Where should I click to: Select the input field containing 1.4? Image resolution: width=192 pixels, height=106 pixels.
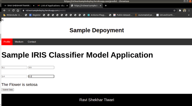14,76
